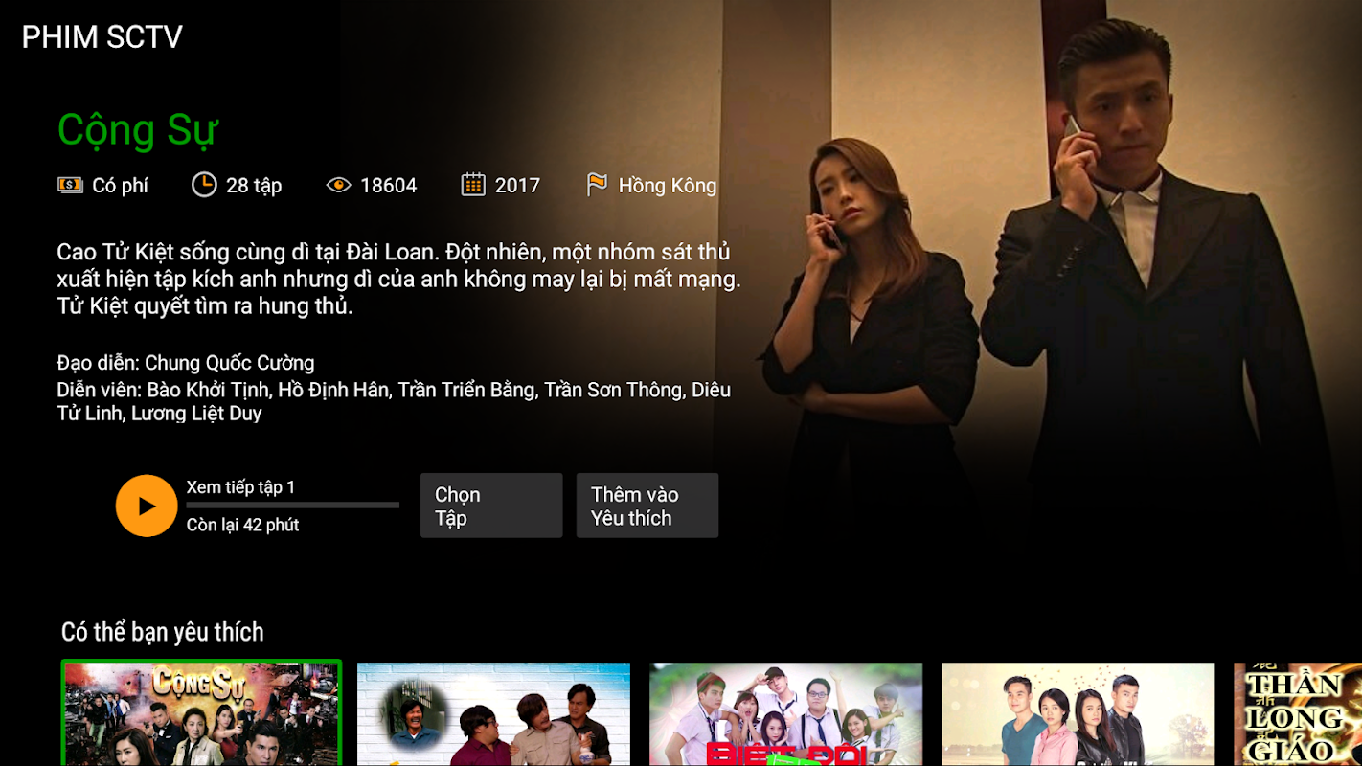Click the episode progress bar
Viewport: 1362px width, 766px height.
coord(293,505)
